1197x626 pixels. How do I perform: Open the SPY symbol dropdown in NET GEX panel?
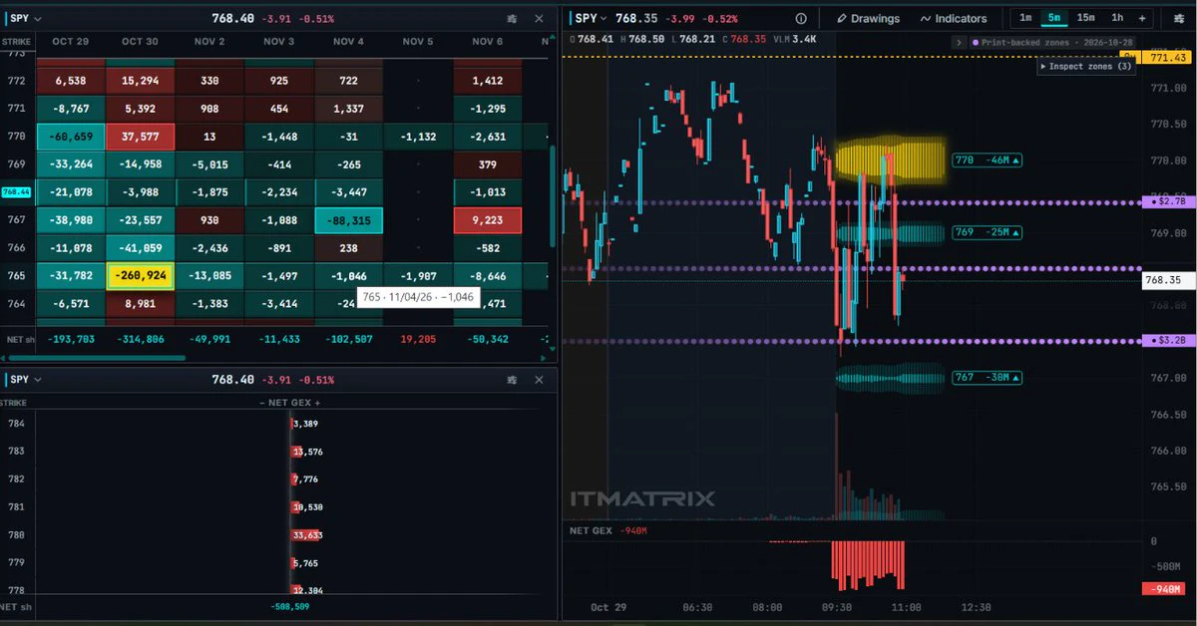pos(23,380)
